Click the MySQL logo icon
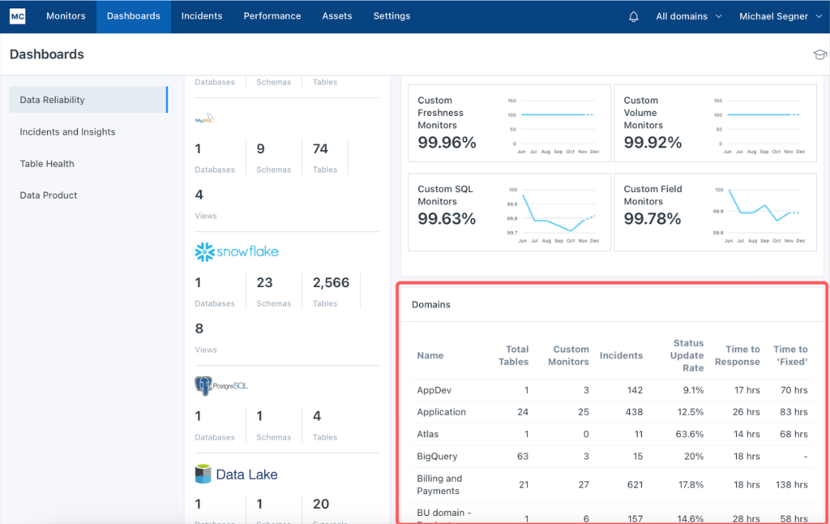Screen dimensions: 830x524 tap(204, 118)
